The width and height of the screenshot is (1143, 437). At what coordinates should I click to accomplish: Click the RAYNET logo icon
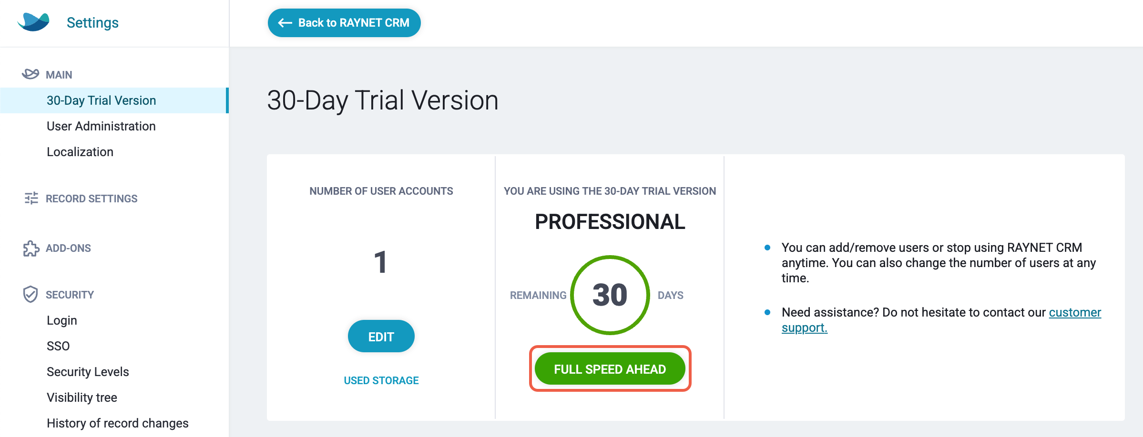[x=33, y=22]
